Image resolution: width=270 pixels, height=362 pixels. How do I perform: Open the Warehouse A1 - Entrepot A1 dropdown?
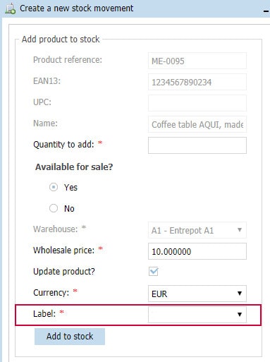[x=197, y=230]
